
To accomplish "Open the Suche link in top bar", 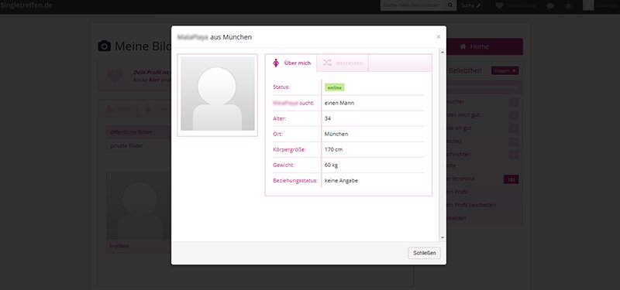I will point(470,5).
